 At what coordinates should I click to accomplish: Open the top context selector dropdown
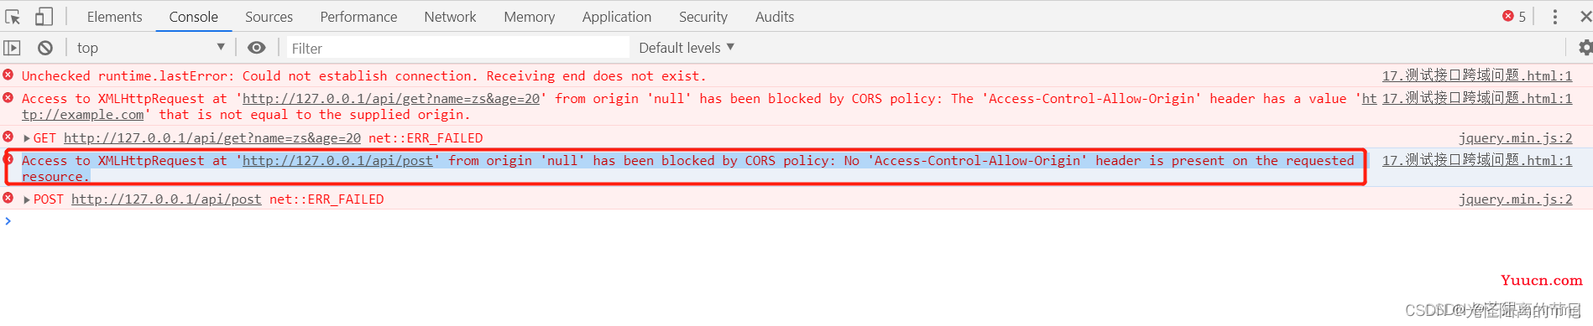pyautogui.click(x=151, y=48)
